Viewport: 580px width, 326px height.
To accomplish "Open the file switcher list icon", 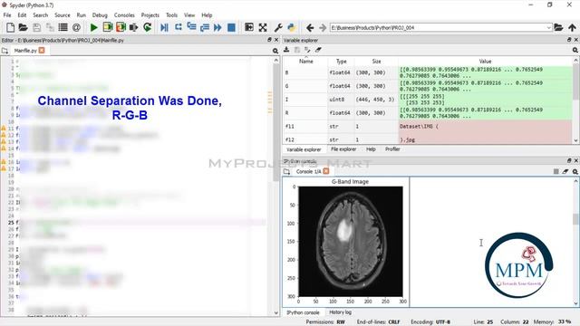I will tap(63, 27).
